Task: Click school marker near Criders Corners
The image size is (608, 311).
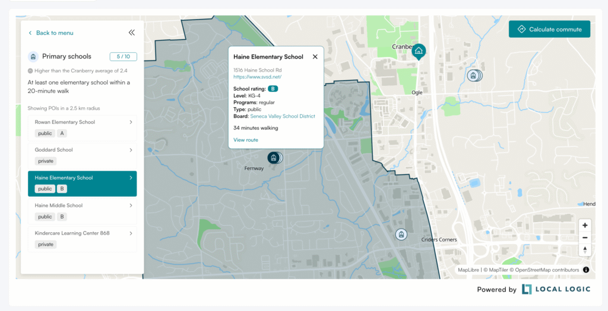Action: pos(401,235)
